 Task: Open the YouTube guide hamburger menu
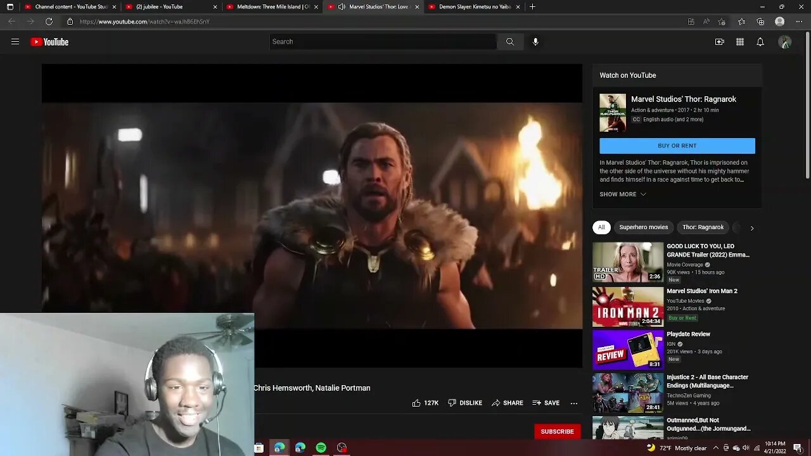pyautogui.click(x=15, y=42)
